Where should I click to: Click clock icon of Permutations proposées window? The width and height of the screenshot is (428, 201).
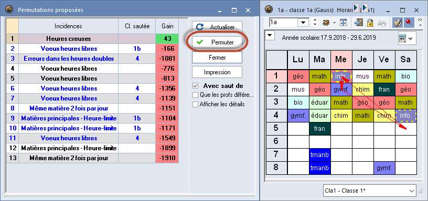9,10
